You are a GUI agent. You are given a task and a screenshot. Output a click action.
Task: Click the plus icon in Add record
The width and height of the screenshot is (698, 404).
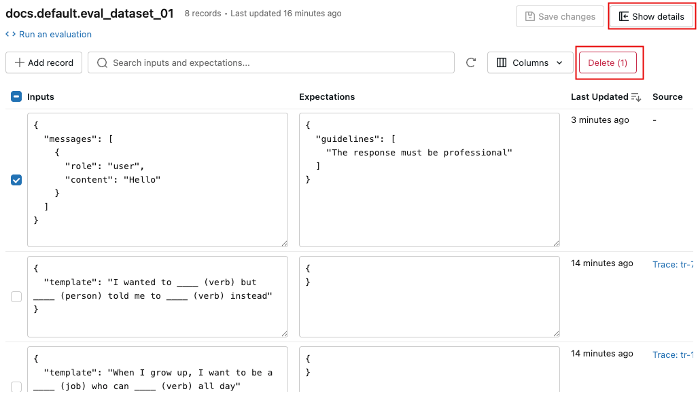(x=20, y=63)
